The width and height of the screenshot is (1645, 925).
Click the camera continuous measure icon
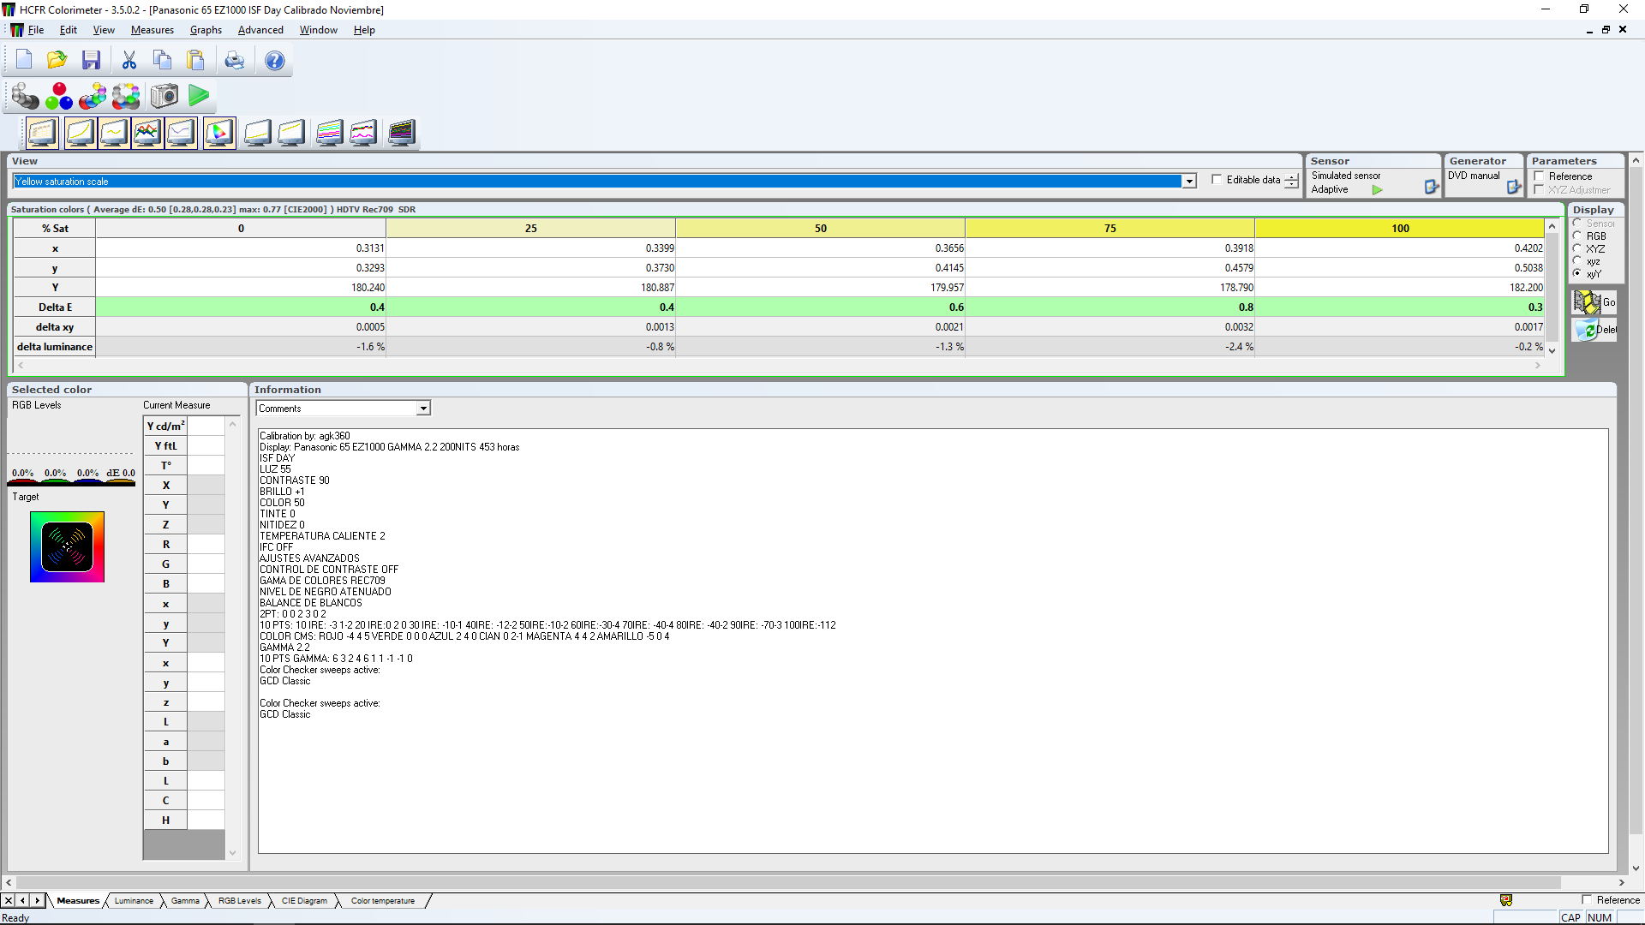[x=164, y=96]
